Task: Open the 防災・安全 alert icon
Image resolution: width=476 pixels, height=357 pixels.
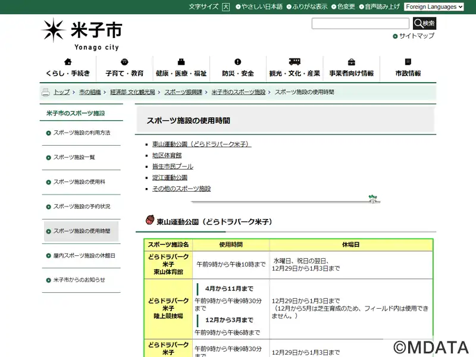Action: [238, 62]
